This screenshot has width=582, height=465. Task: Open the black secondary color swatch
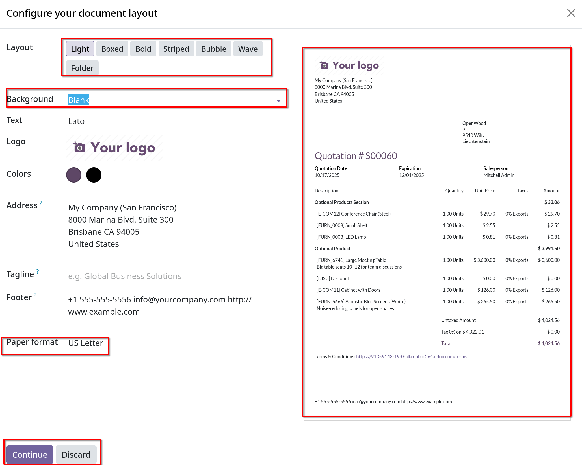coord(94,175)
